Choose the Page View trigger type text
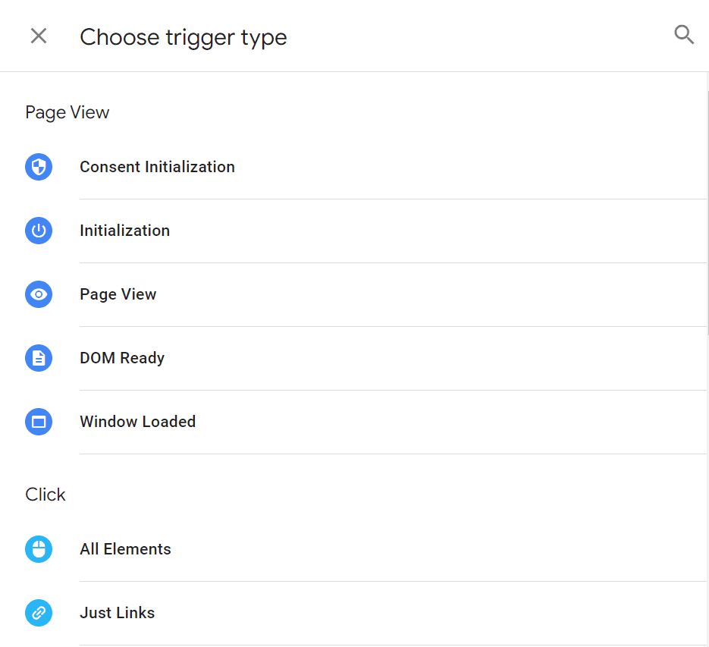This screenshot has height=647, width=709. click(118, 294)
